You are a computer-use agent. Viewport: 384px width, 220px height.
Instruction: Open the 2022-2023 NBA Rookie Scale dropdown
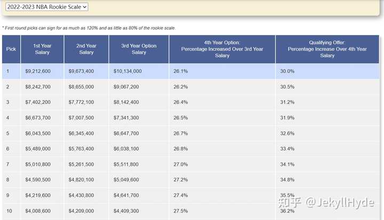tap(47, 7)
